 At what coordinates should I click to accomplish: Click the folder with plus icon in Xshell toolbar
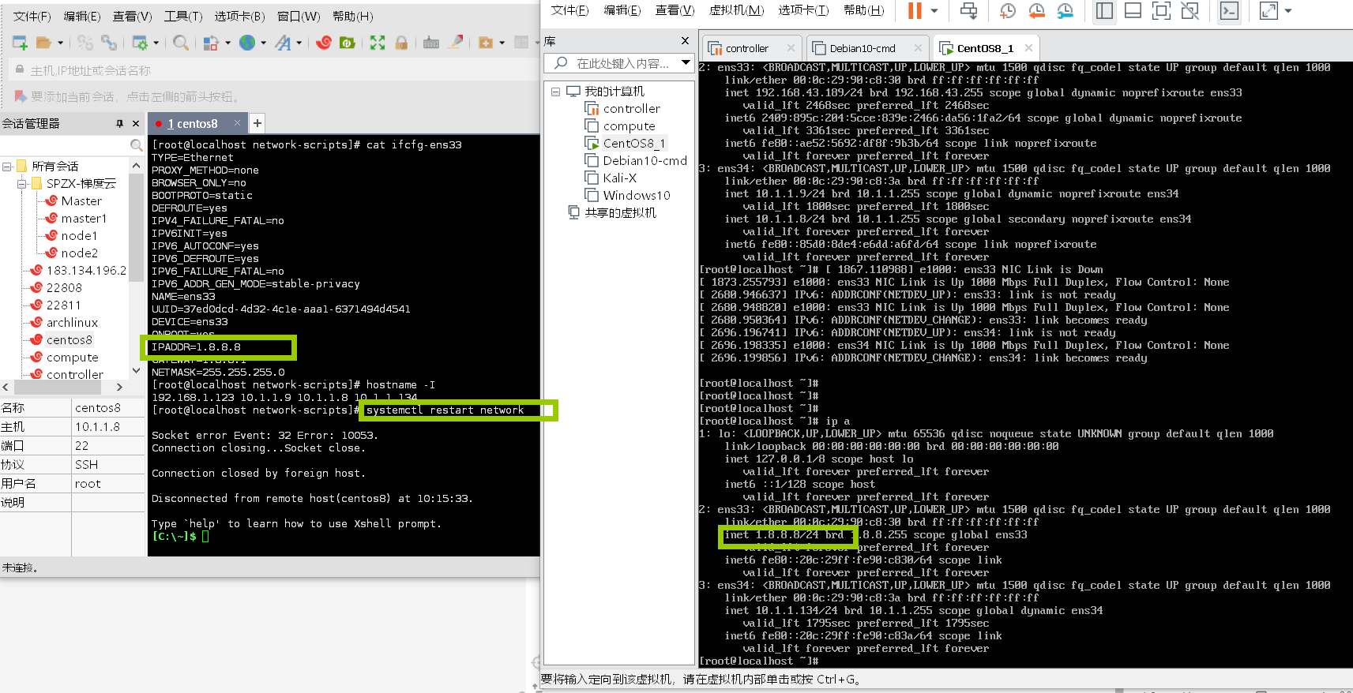coord(486,43)
